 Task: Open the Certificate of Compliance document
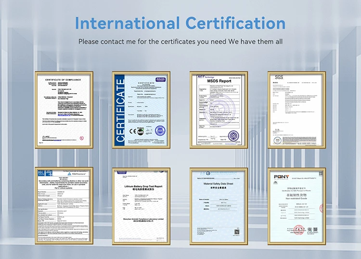pos(64,110)
